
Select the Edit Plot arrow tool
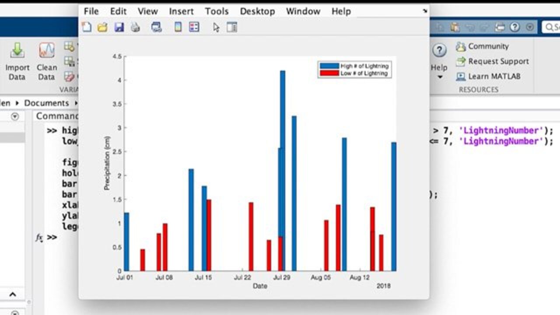(216, 27)
